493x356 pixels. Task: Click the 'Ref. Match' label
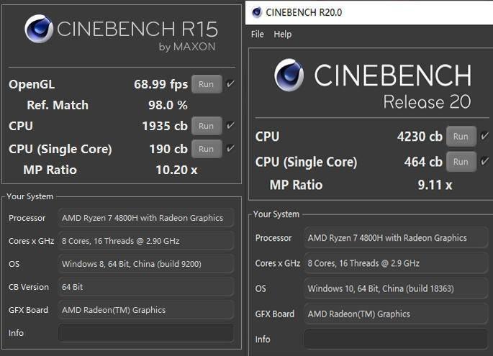point(58,105)
